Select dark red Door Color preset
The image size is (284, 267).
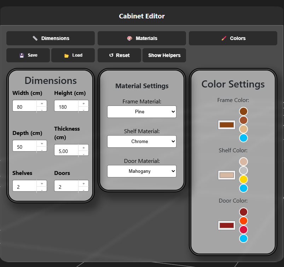coord(243,212)
